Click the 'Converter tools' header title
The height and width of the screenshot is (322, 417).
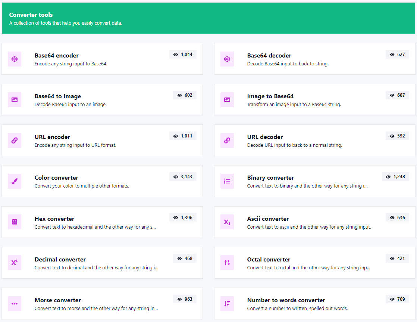click(31, 15)
